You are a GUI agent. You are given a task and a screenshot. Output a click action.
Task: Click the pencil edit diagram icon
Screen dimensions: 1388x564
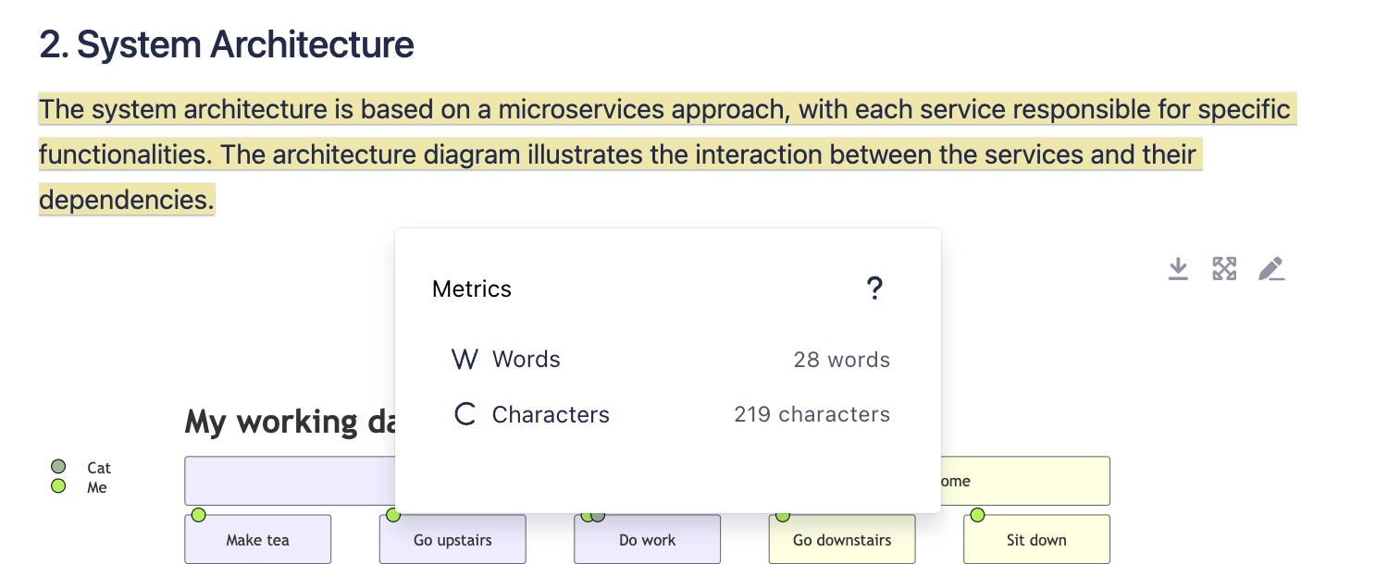(1271, 269)
